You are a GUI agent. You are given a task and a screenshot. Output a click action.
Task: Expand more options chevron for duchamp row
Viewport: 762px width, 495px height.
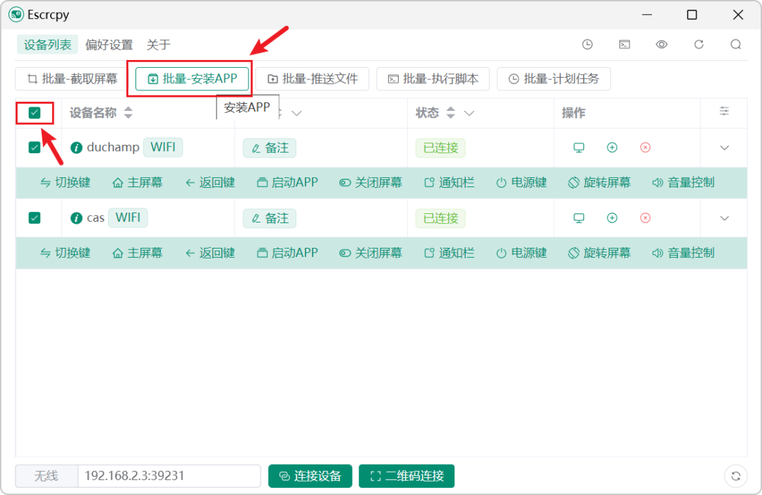pyautogui.click(x=725, y=148)
